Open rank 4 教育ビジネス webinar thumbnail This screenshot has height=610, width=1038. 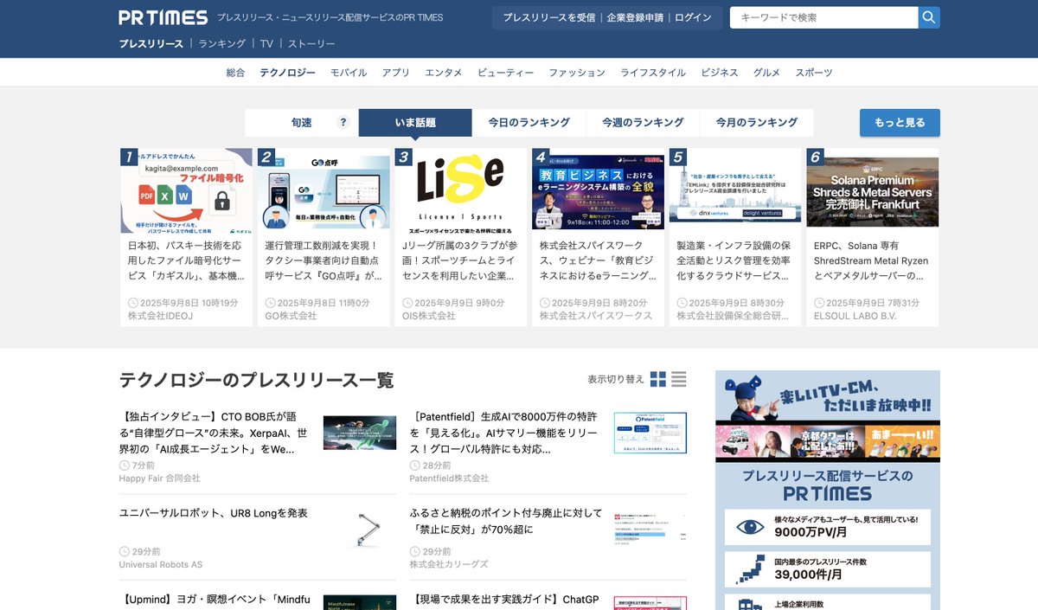598,190
